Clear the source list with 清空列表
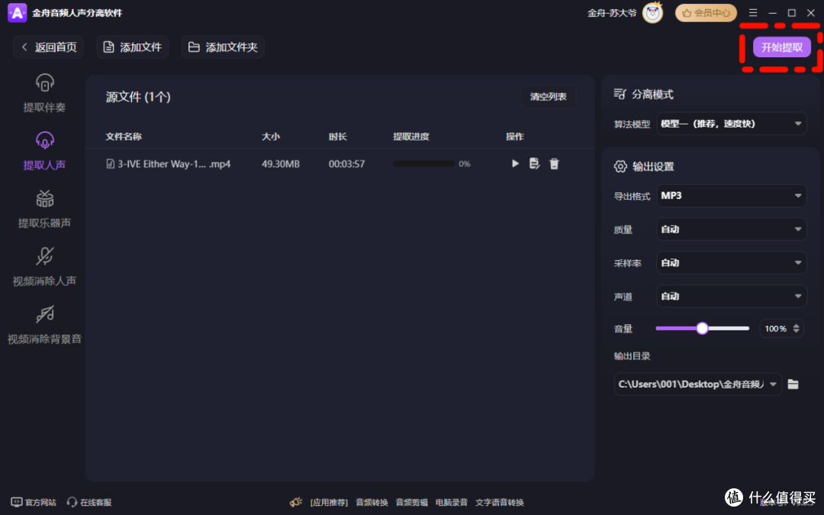824x515 pixels. click(548, 97)
